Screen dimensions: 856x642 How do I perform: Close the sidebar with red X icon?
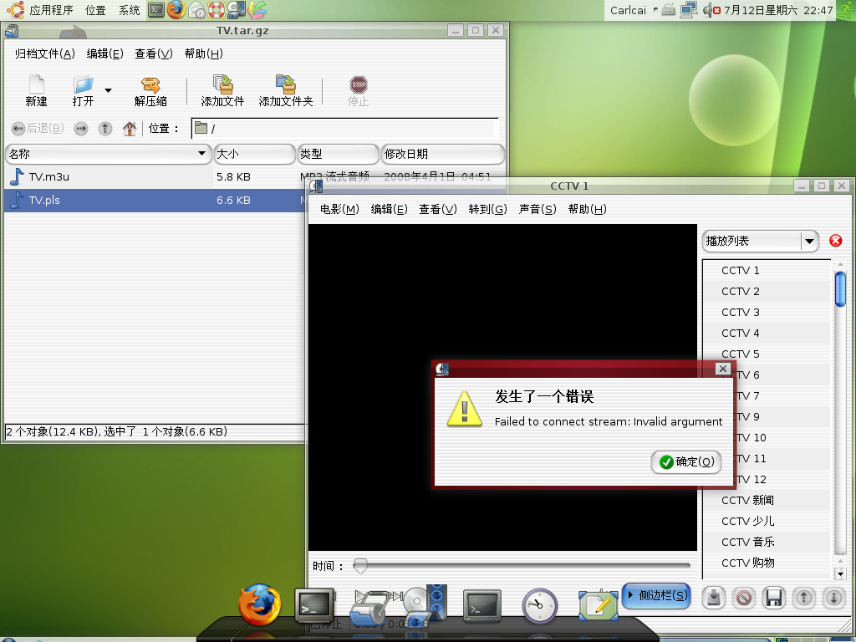pyautogui.click(x=835, y=241)
